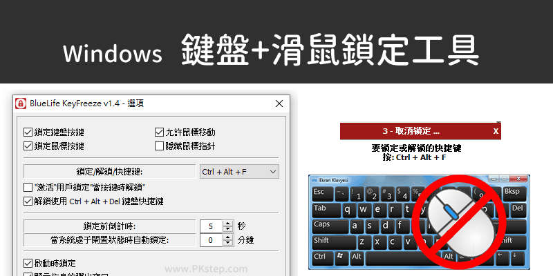Click the 要锁定或解锁的快捷键 text
Image resolution: width=553 pixels, height=276 pixels.
(416, 148)
